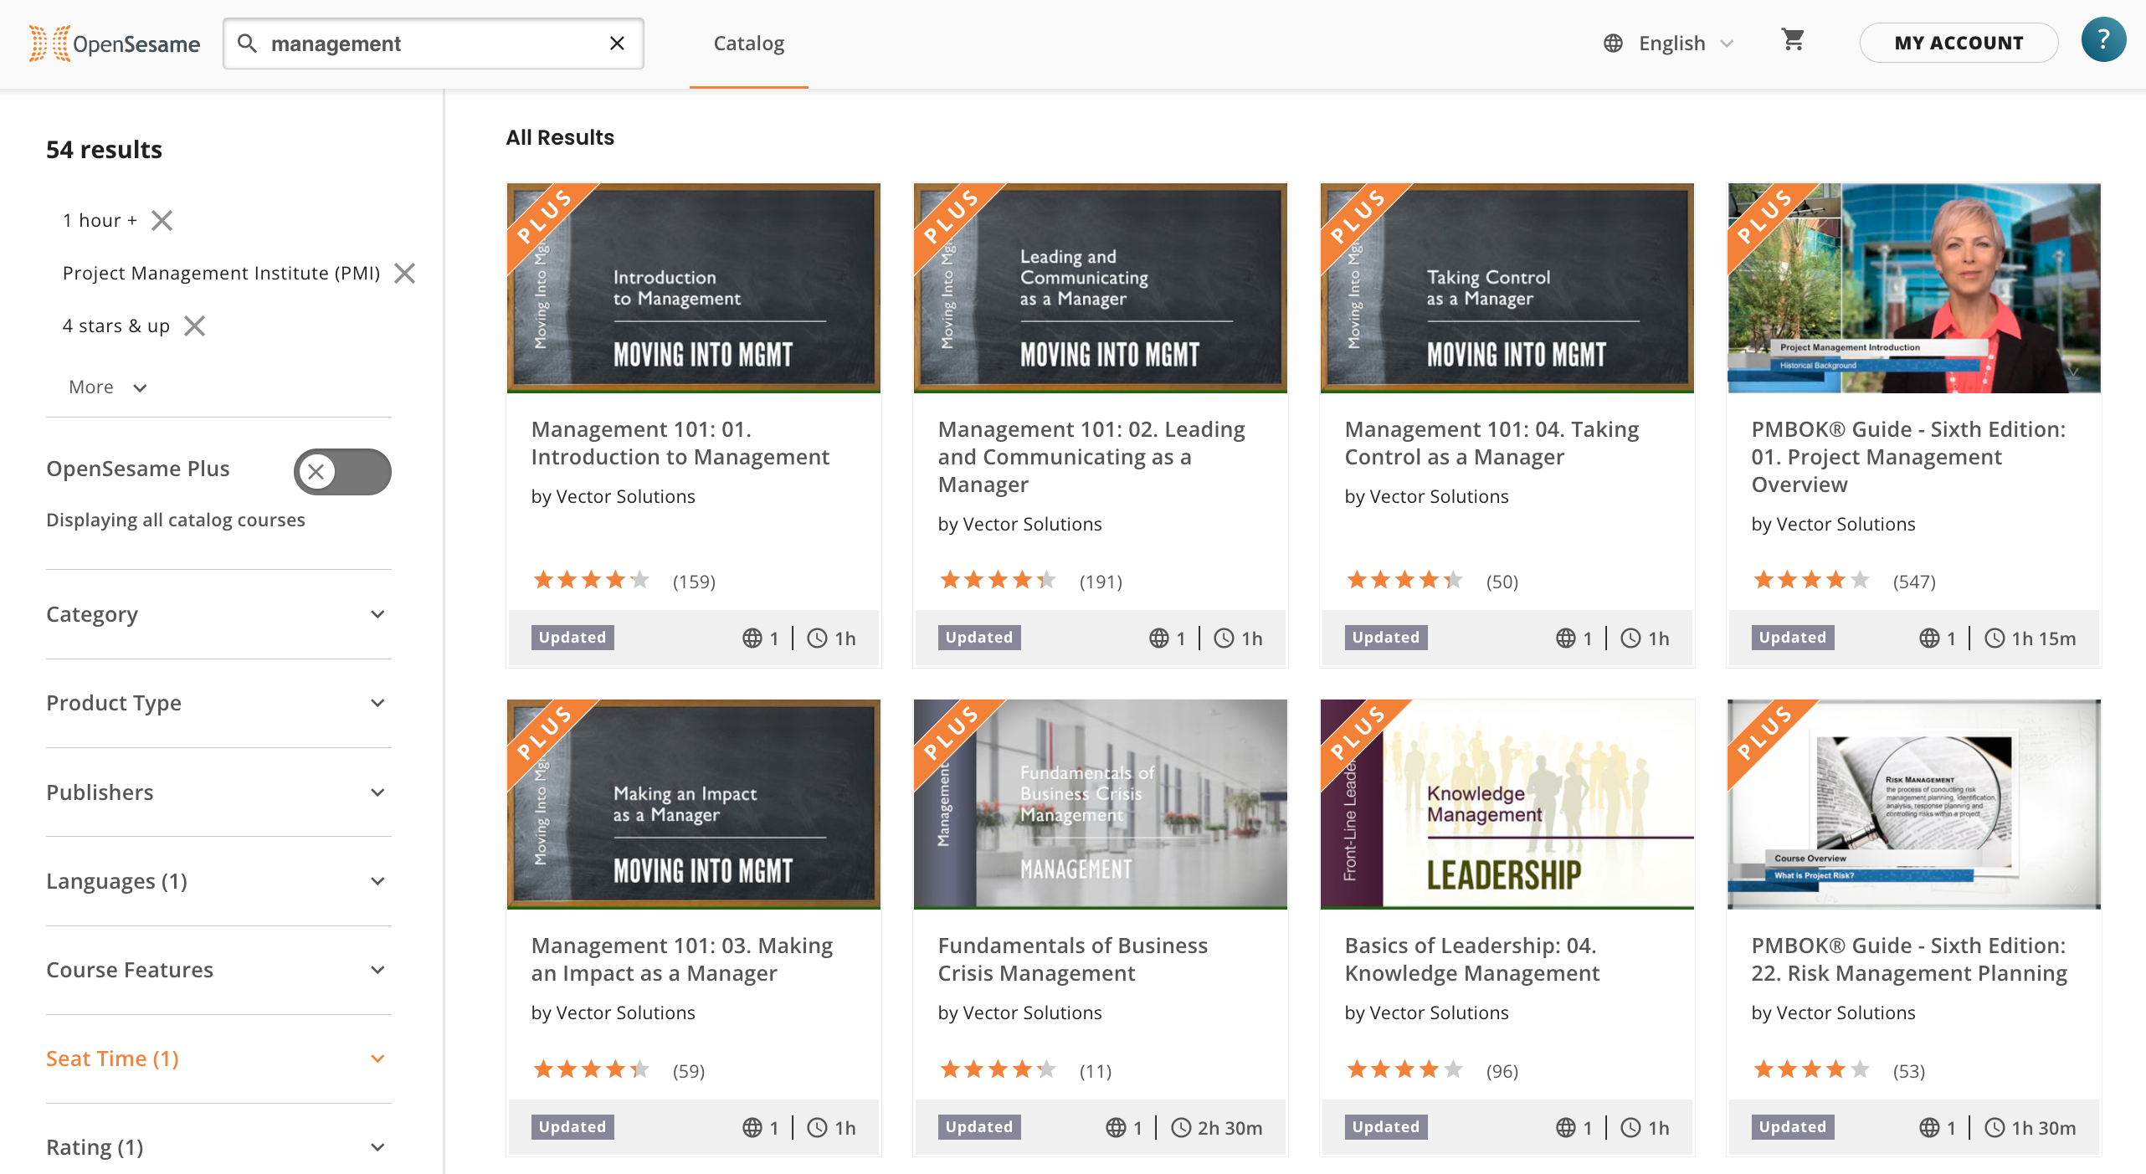Click star rating with (50) reviews
This screenshot has width=2146, height=1174.
1404,580
